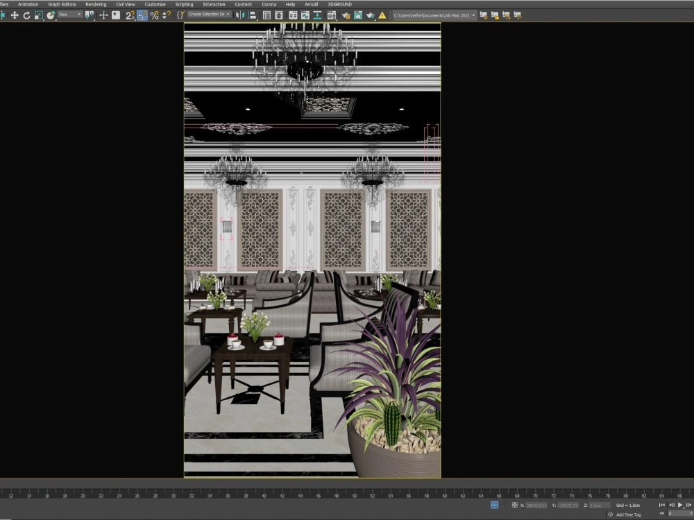This screenshot has height=520, width=694.
Task: Click Add Time Tag
Action: click(x=628, y=514)
